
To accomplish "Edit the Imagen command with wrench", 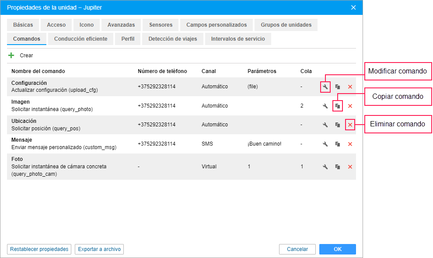I will tap(325, 106).
